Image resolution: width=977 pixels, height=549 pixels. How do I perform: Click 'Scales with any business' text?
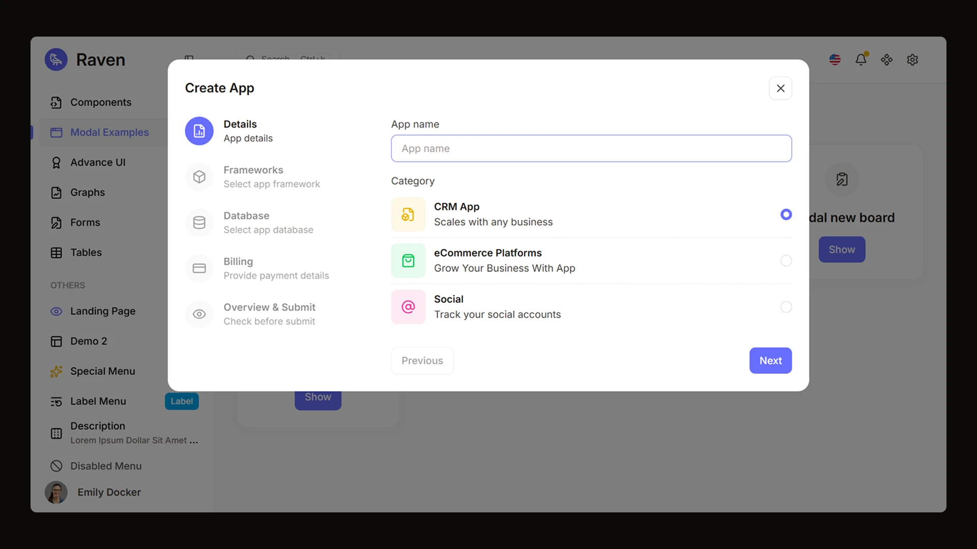(x=493, y=222)
